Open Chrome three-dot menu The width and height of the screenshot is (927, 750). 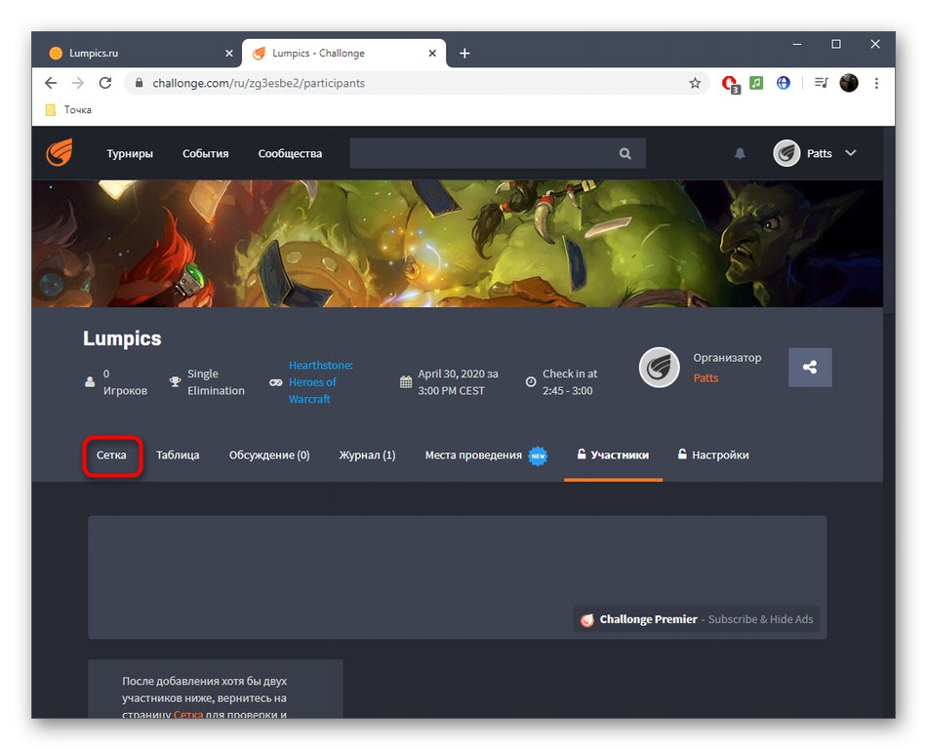point(876,83)
